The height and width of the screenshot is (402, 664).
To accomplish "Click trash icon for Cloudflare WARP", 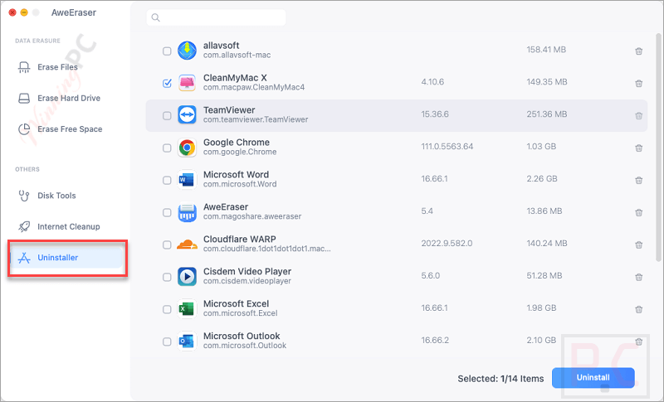I will tap(638, 245).
